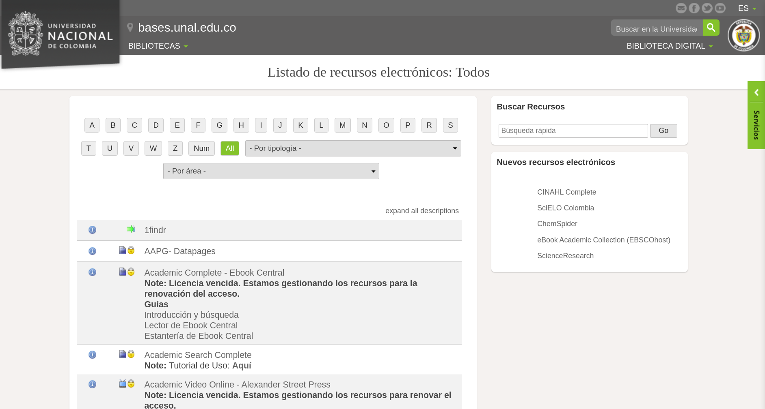Click the Buscar en la Universidad field
Screen dimensions: 765x409
(x=657, y=28)
